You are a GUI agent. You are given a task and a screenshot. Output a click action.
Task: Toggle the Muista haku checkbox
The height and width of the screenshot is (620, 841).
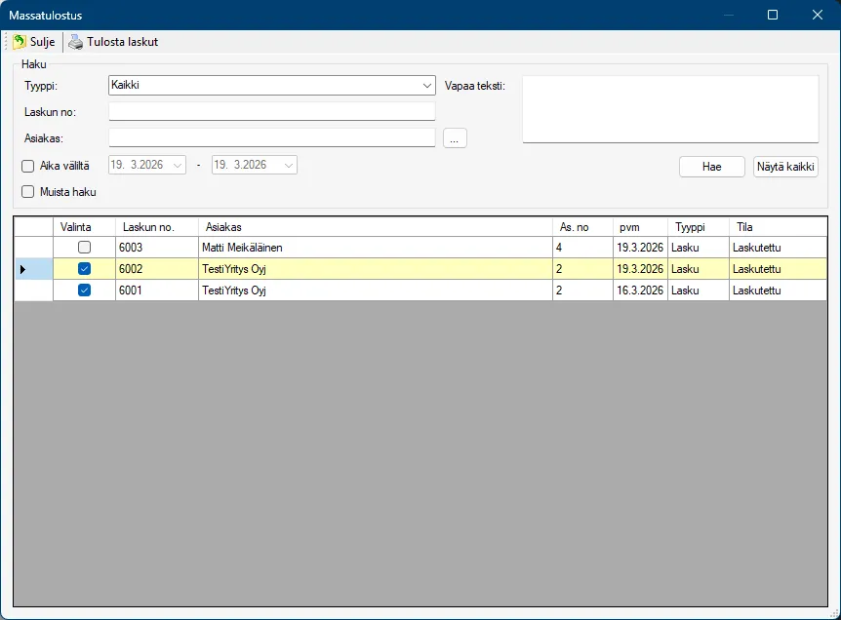coord(28,192)
